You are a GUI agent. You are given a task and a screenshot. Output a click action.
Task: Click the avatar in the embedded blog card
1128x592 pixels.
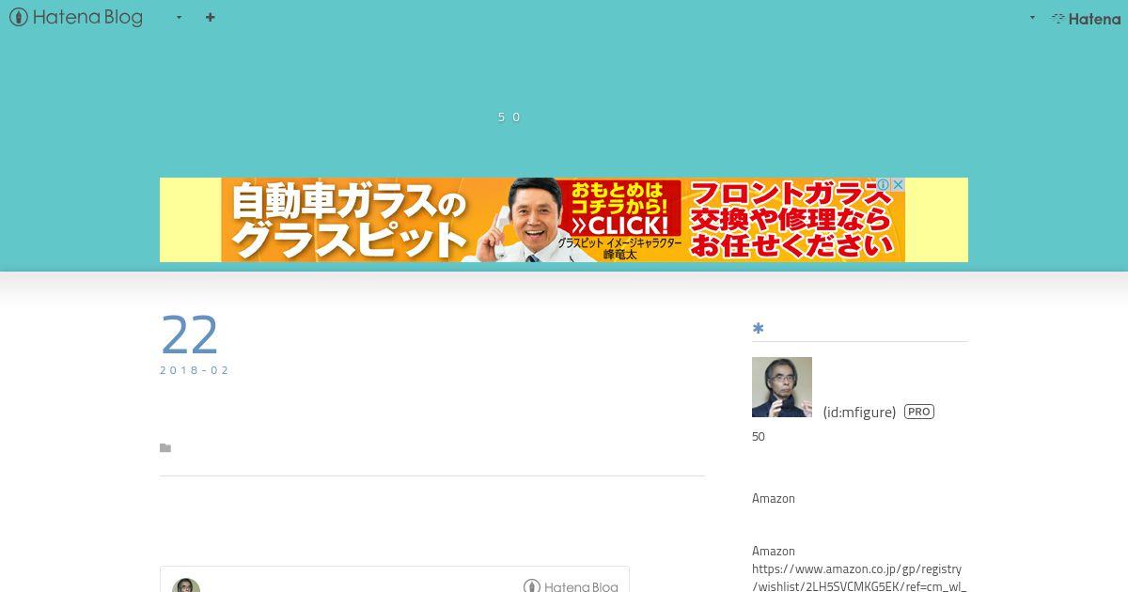(x=186, y=585)
